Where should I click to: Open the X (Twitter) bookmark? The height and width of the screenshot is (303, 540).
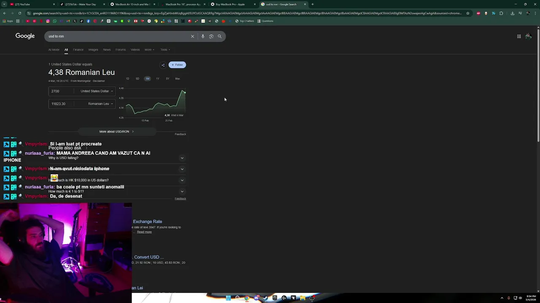(75, 21)
